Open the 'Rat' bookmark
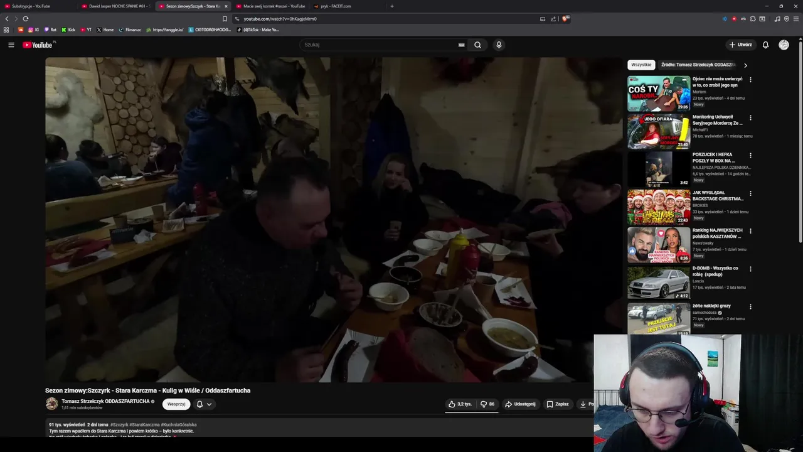Image resolution: width=803 pixels, height=452 pixels. pyautogui.click(x=50, y=30)
